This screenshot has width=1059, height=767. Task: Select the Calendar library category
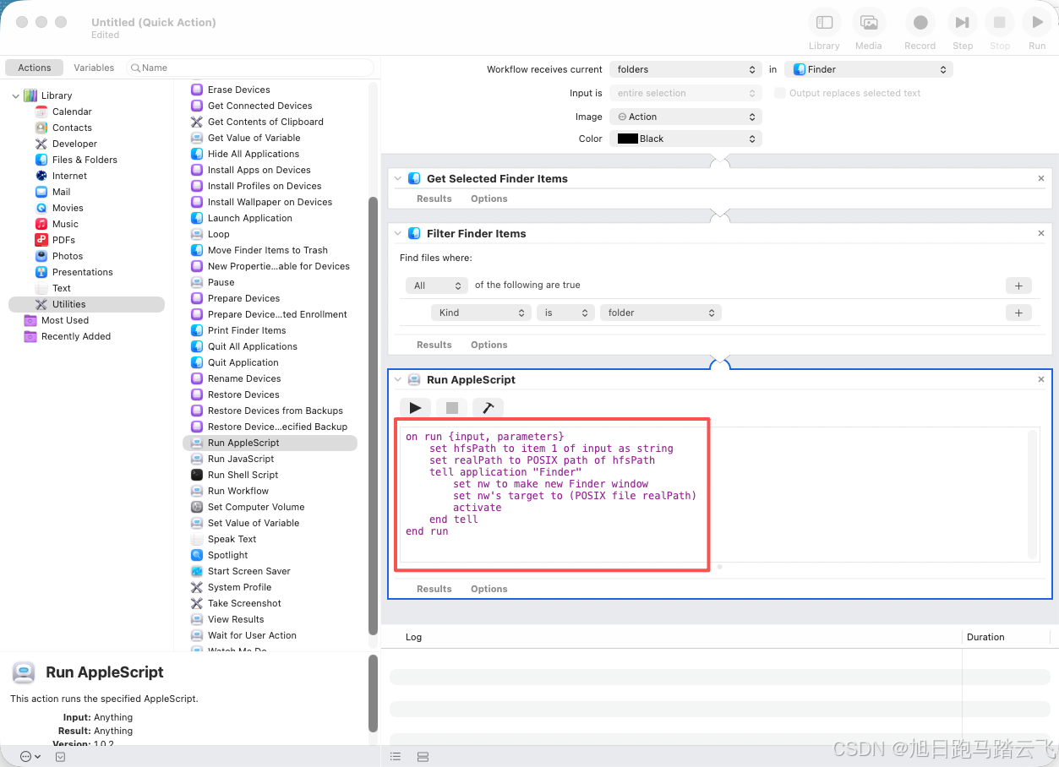click(72, 112)
